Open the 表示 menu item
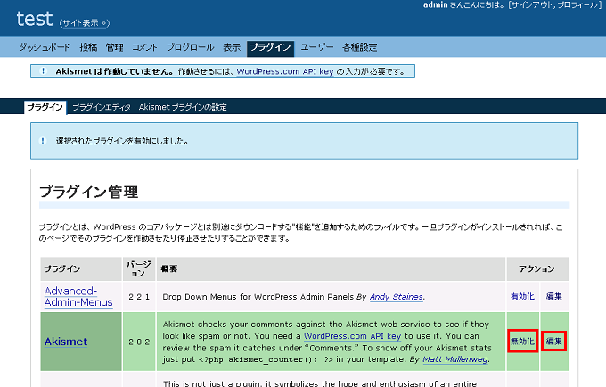Screen dimensions: 606x387 [232, 47]
